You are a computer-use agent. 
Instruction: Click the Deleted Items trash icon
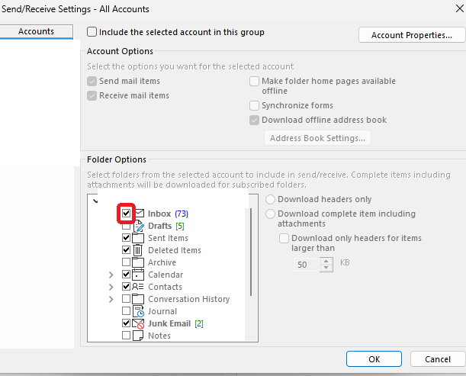click(137, 250)
